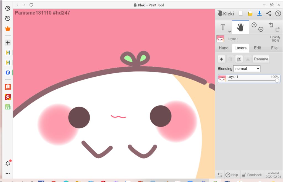Click the orange crown icon
Image resolution: width=283 pixels, height=182 pixels.
tap(7, 28)
